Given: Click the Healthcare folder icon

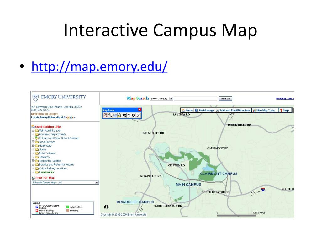Looking at the screenshot, I should pos(37,146).
